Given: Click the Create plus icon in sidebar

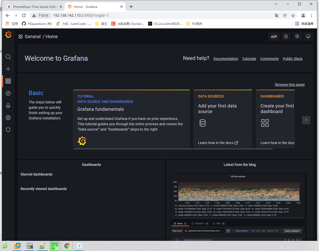Looking at the screenshot, I should pyautogui.click(x=8, y=69).
